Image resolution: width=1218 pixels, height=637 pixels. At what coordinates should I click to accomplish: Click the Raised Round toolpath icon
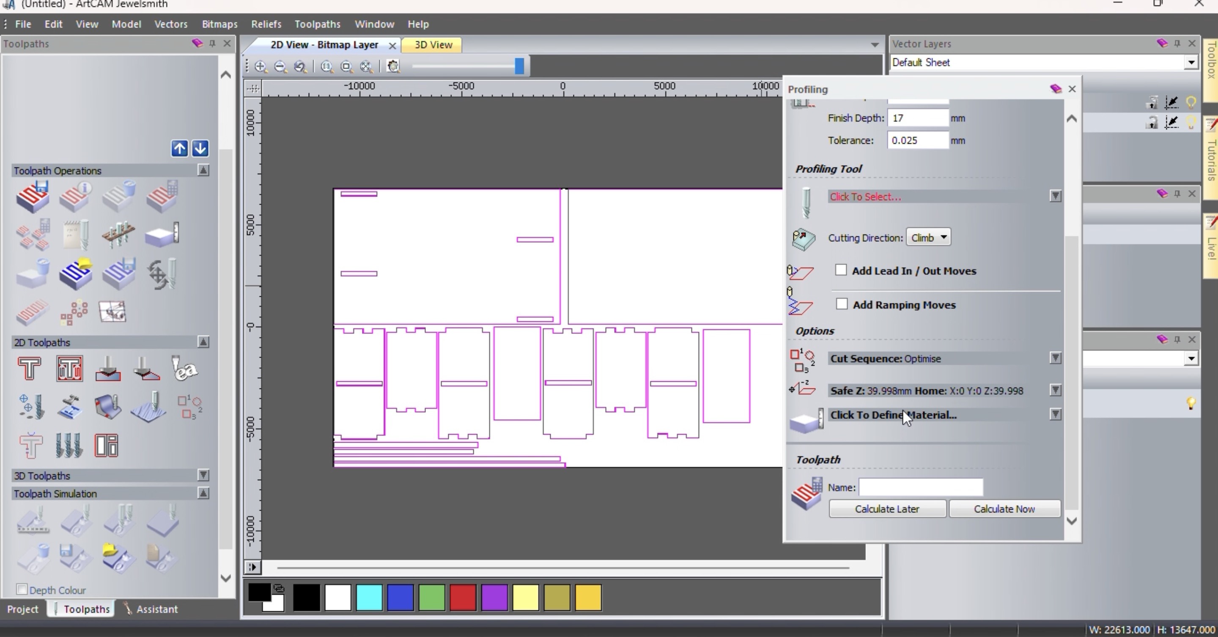[108, 406]
